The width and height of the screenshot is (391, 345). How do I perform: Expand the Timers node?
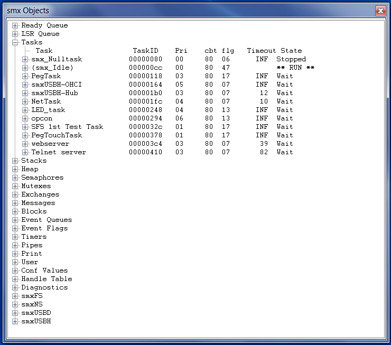pyautogui.click(x=15, y=237)
